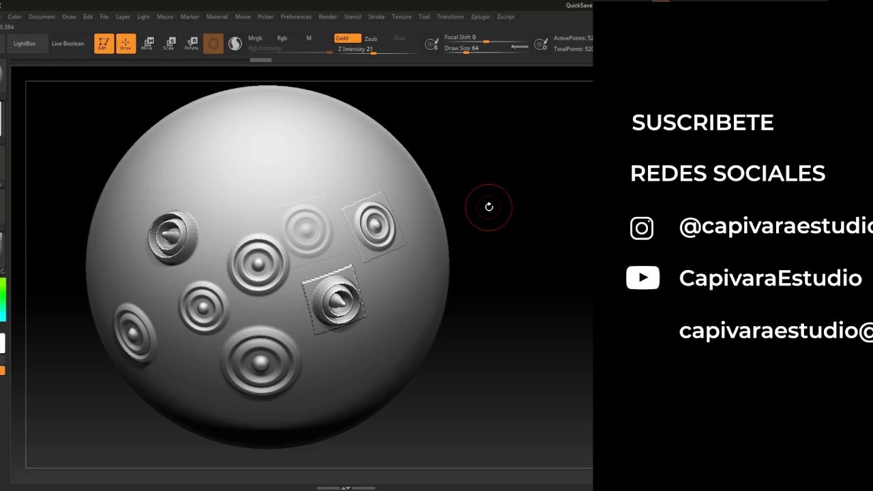Click the sculpted sphere in the viewport
The height and width of the screenshot is (491, 873).
pos(267,267)
